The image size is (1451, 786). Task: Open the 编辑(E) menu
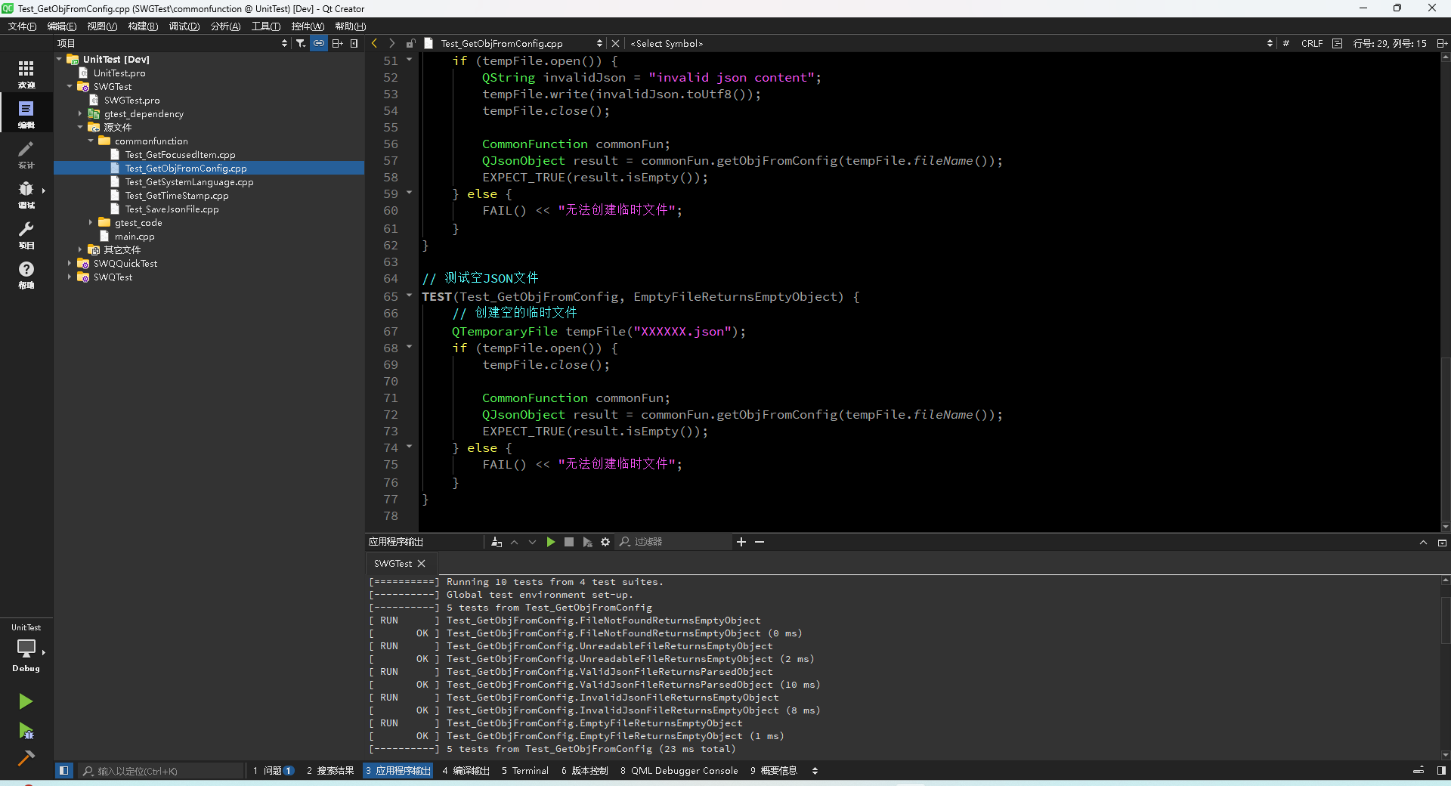coord(62,26)
